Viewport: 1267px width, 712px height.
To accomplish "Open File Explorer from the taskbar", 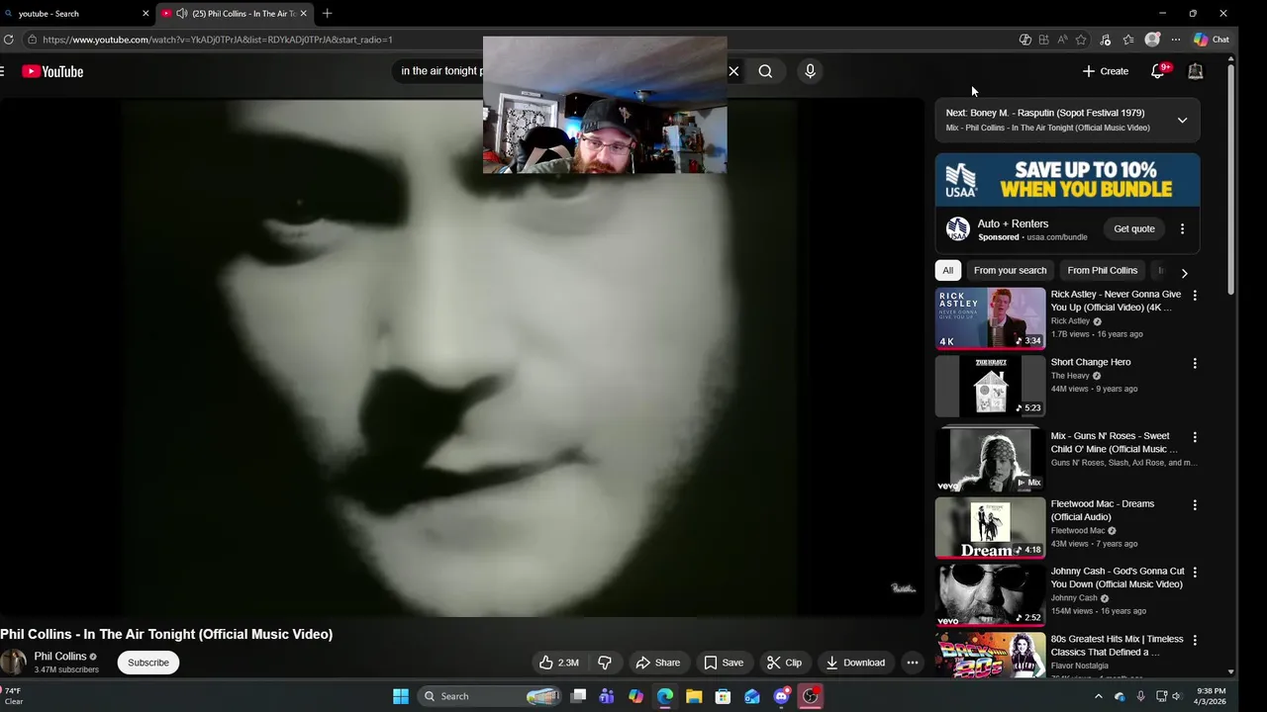I will 694,696.
